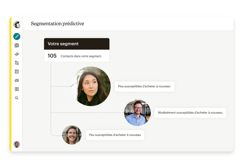Click the man with glasses photo
The height and width of the screenshot is (168, 243).
(137, 113)
